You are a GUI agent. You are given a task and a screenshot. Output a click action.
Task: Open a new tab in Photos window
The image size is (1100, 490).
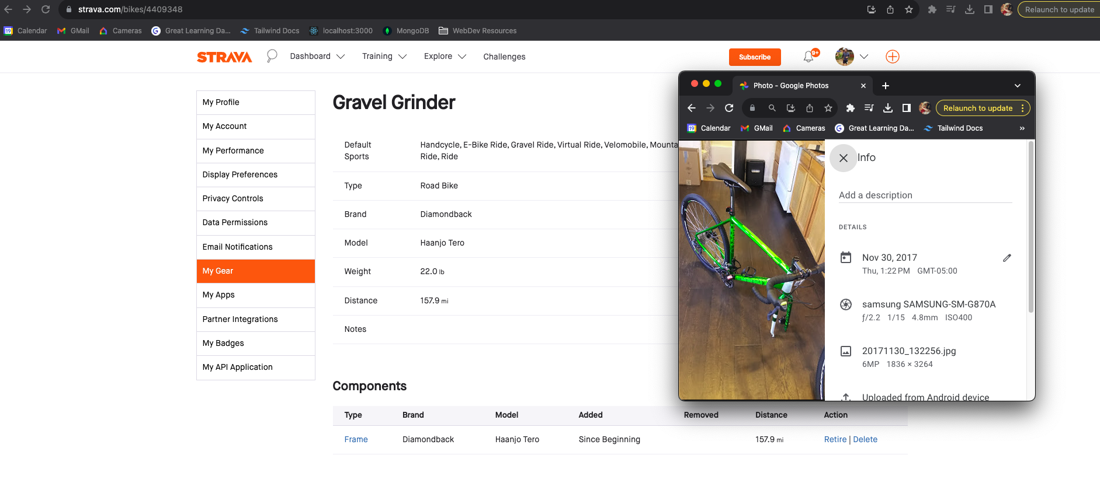pyautogui.click(x=886, y=86)
